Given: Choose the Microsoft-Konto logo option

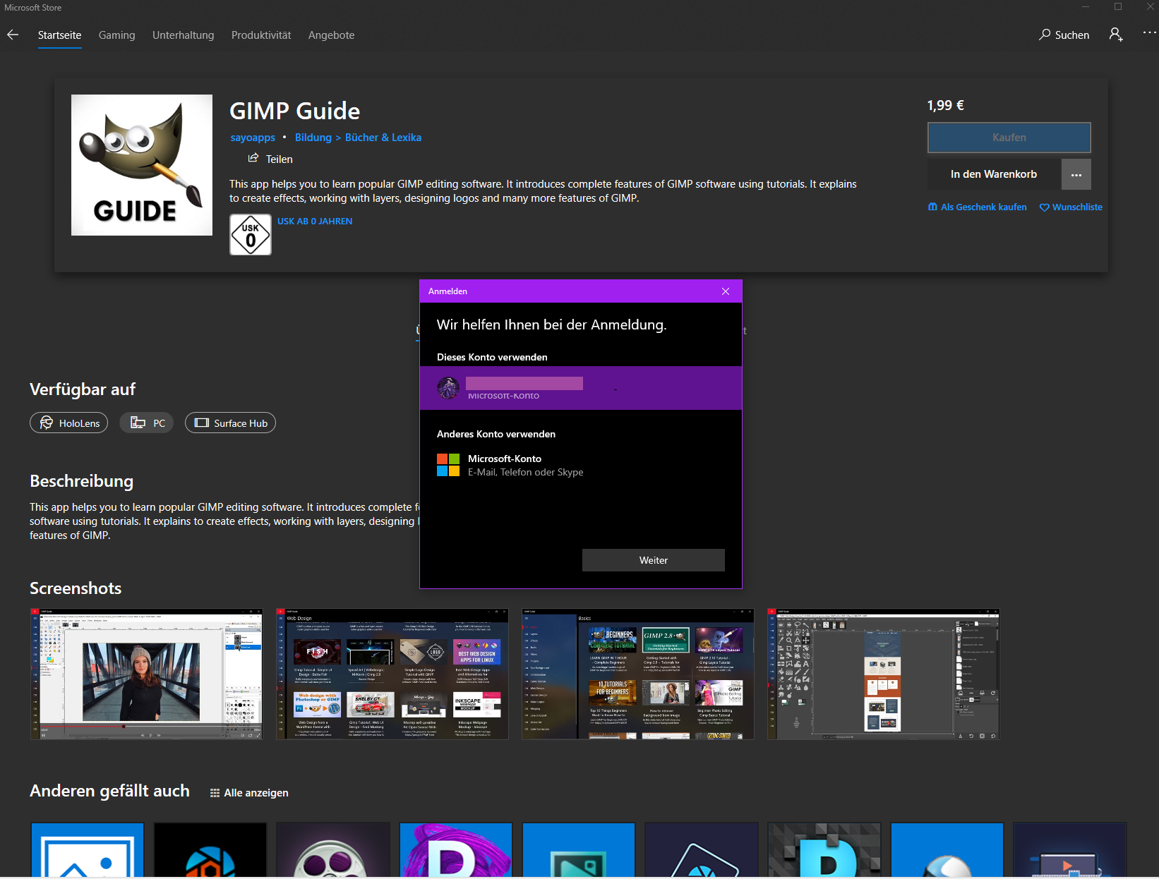Looking at the screenshot, I should coord(448,465).
